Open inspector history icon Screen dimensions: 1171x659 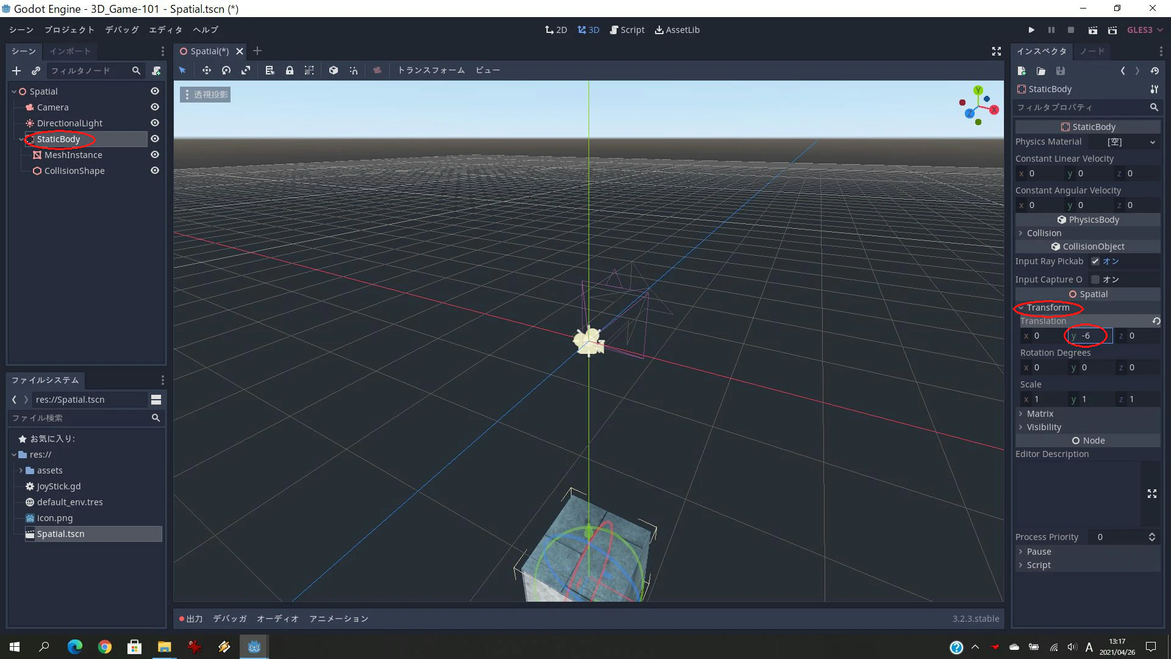pyautogui.click(x=1155, y=71)
